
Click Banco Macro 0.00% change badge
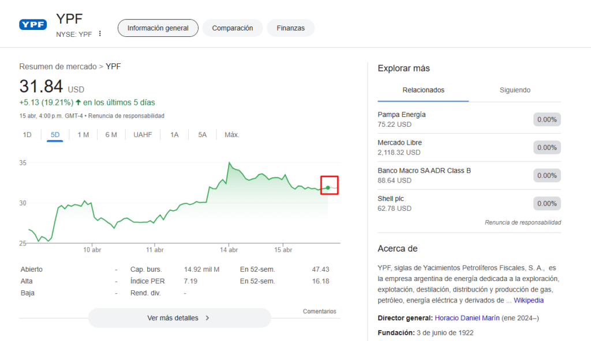[547, 175]
